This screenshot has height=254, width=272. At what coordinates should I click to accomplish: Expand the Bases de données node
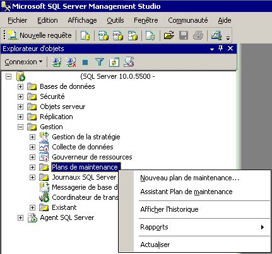pyautogui.click(x=20, y=86)
